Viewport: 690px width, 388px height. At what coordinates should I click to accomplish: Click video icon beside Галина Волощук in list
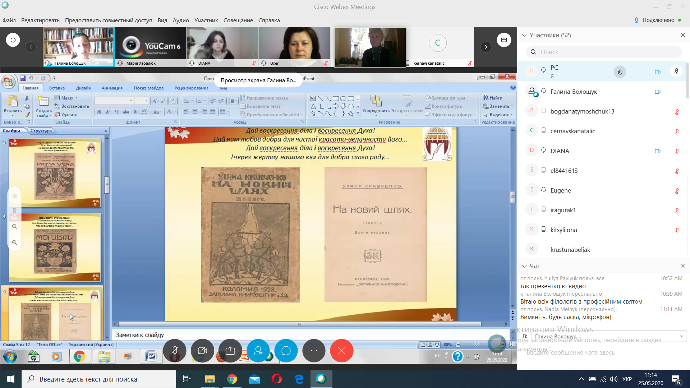(658, 92)
